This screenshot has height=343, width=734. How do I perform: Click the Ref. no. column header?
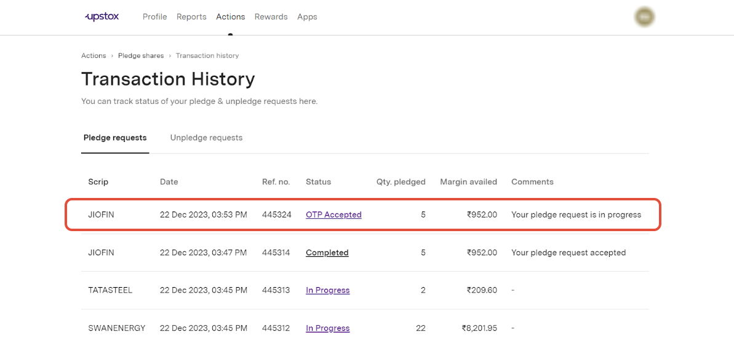(x=276, y=181)
